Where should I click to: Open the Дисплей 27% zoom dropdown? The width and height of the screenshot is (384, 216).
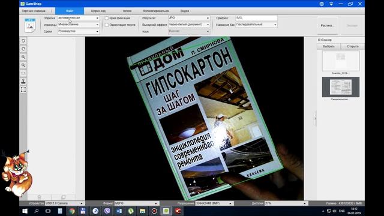tap(286, 203)
